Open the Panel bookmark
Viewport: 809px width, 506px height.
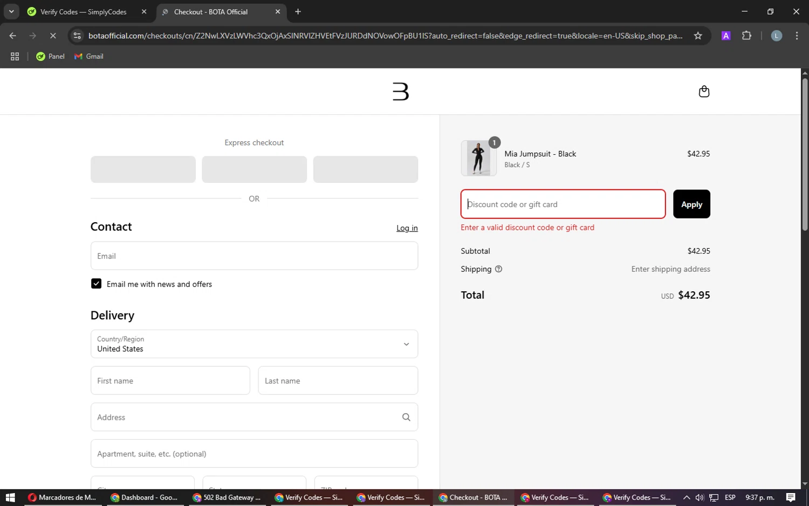tap(50, 56)
